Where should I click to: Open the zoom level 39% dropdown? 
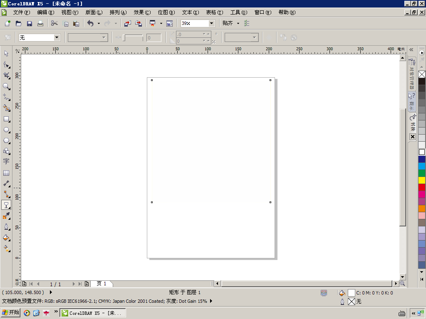coord(211,23)
